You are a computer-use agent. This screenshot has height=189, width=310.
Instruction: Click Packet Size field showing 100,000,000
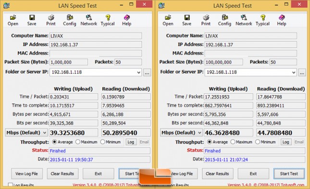(223, 62)
